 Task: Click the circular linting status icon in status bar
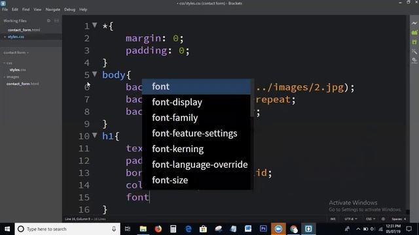(383, 219)
